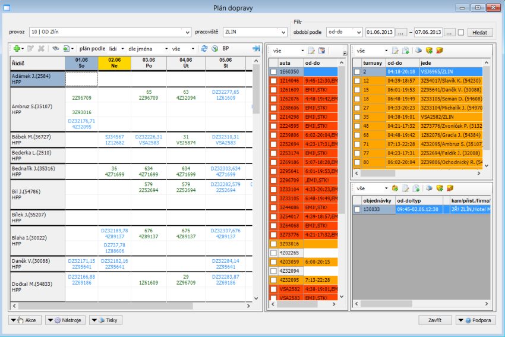
Task: Click the yellow box with red mark in turnusy toolbar
Action: coord(440,51)
